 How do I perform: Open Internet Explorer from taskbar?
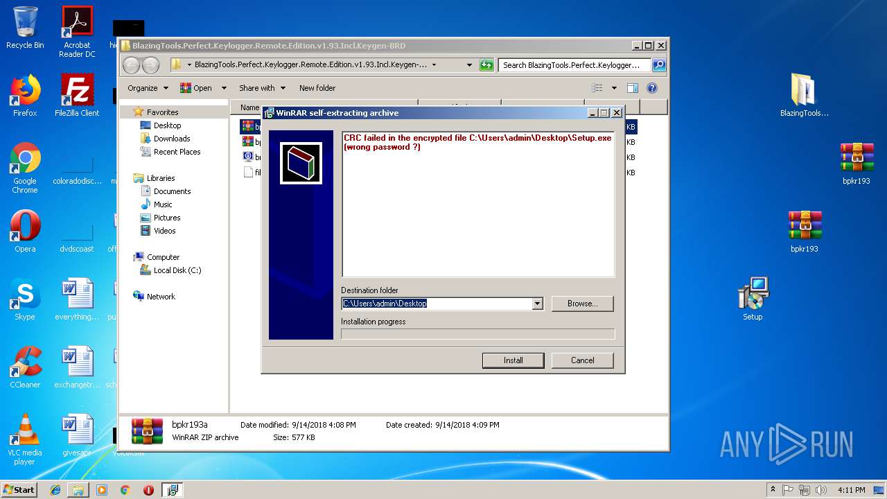[x=55, y=490]
